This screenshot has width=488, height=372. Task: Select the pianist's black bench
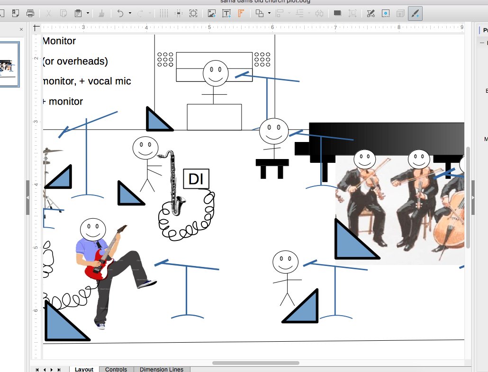point(272,169)
